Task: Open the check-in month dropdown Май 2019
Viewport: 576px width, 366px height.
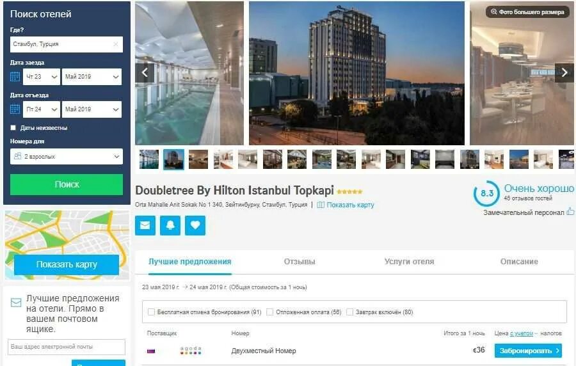Action: click(x=92, y=77)
